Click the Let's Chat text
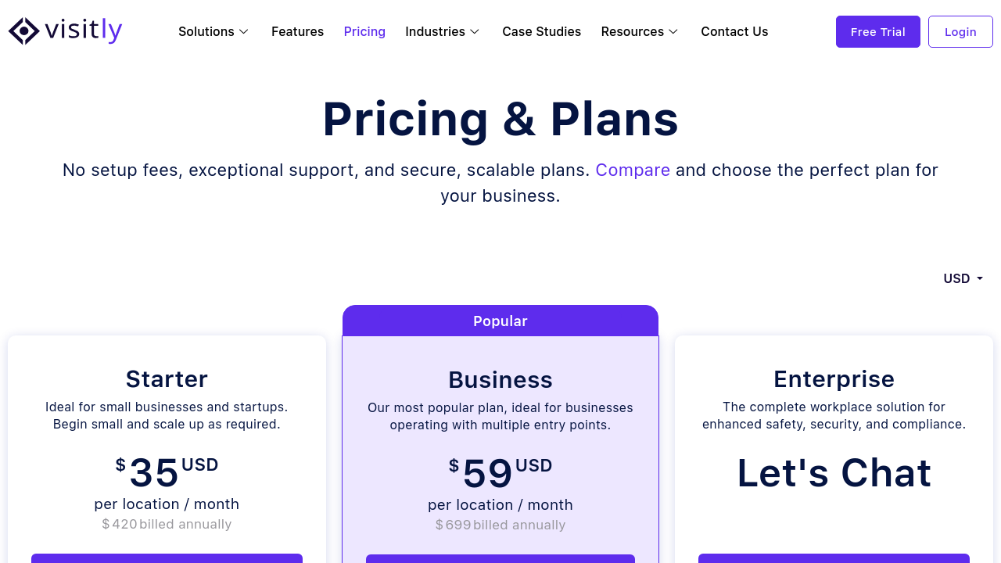Screen dimensions: 1001x563 tap(834, 473)
